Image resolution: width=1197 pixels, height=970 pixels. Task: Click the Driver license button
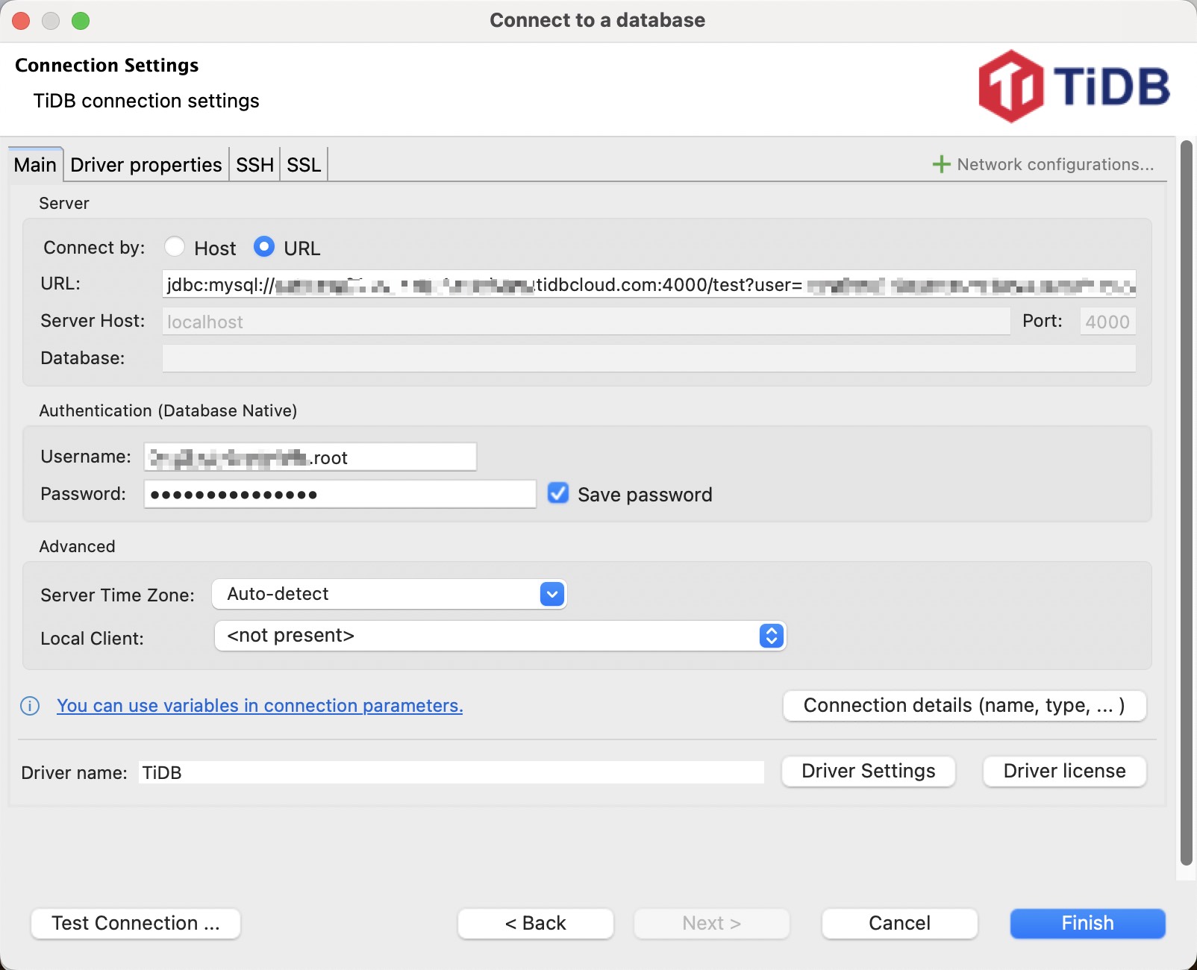[1065, 772]
